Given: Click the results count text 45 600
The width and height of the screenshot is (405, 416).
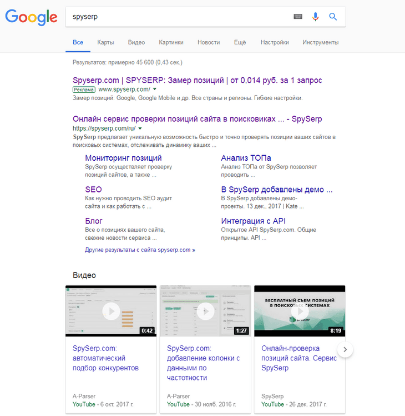Looking at the screenshot, I should click(x=128, y=62).
